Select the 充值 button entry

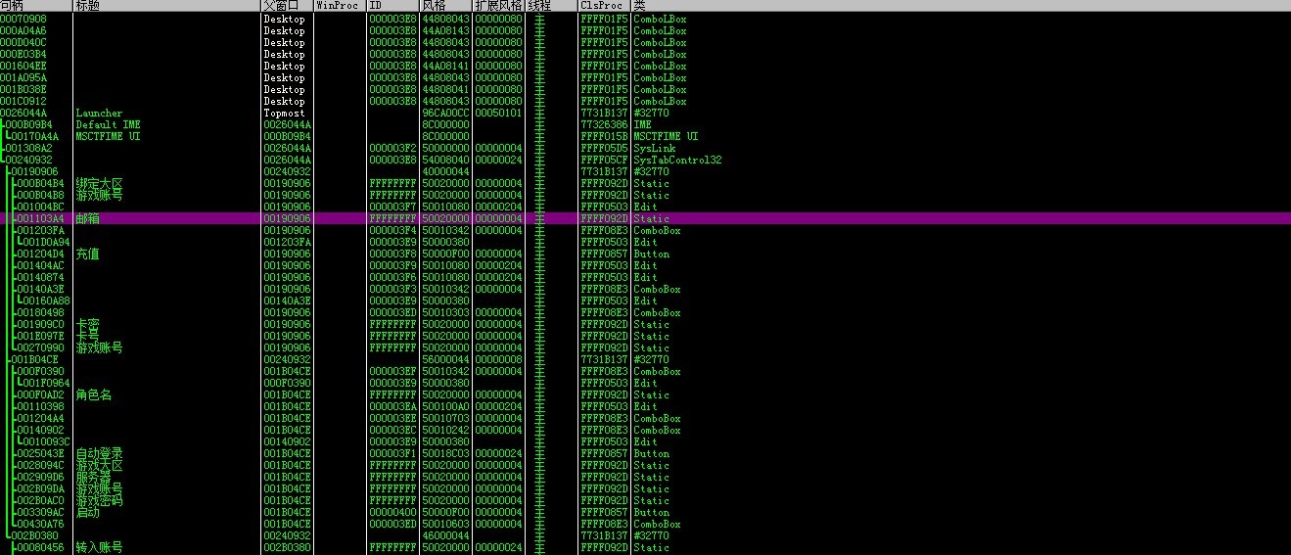coord(87,254)
